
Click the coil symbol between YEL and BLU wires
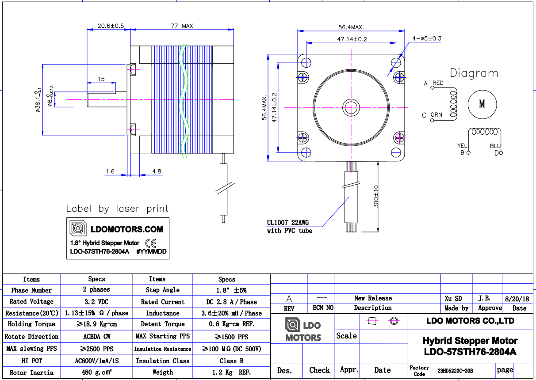484,132
